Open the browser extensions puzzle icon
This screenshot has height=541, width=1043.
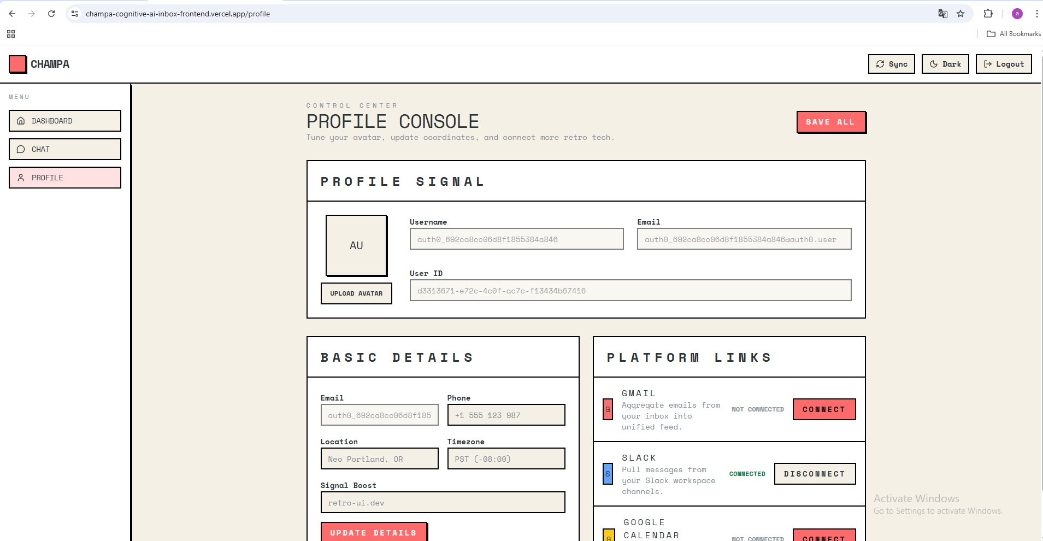click(988, 14)
